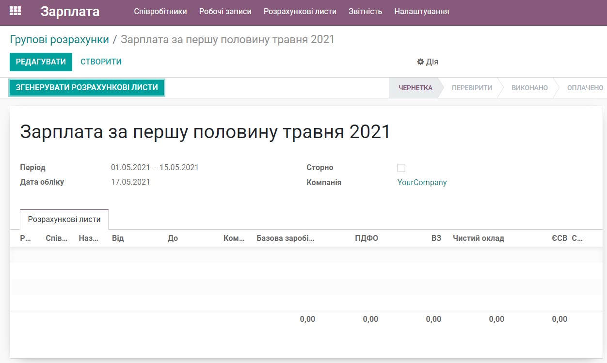607x363 pixels.
Task: Click РЕДАГУВАТИ to edit the batch
Action: [41, 62]
